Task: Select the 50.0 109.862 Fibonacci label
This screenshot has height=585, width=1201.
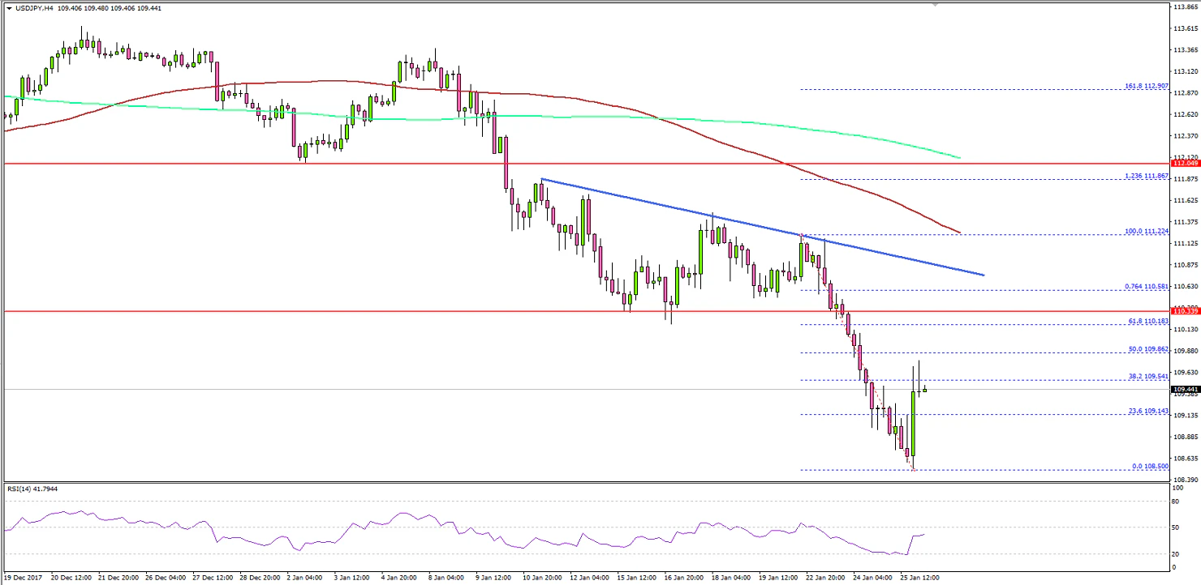Action: tap(1147, 348)
